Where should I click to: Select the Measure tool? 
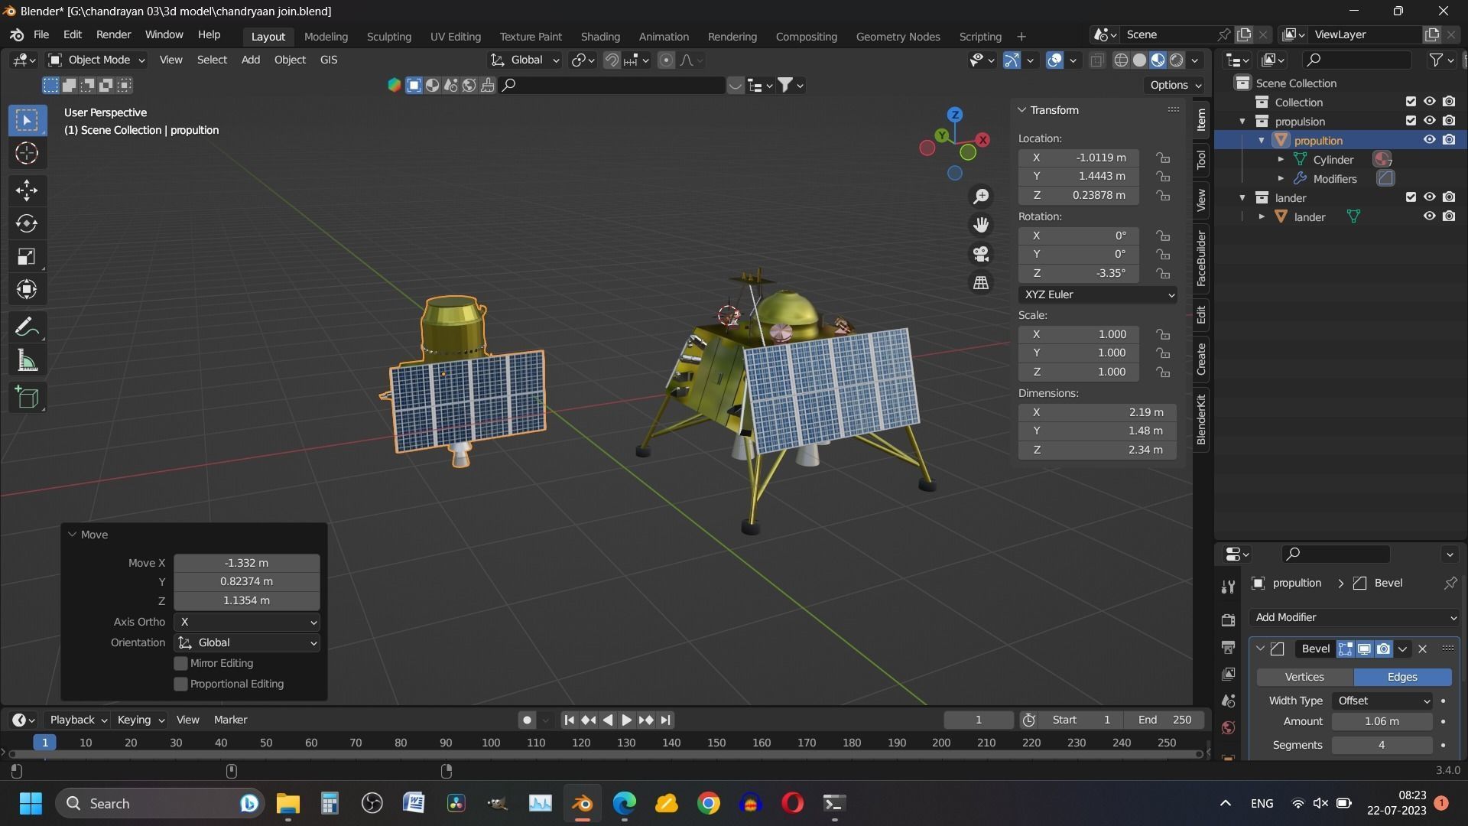point(27,361)
